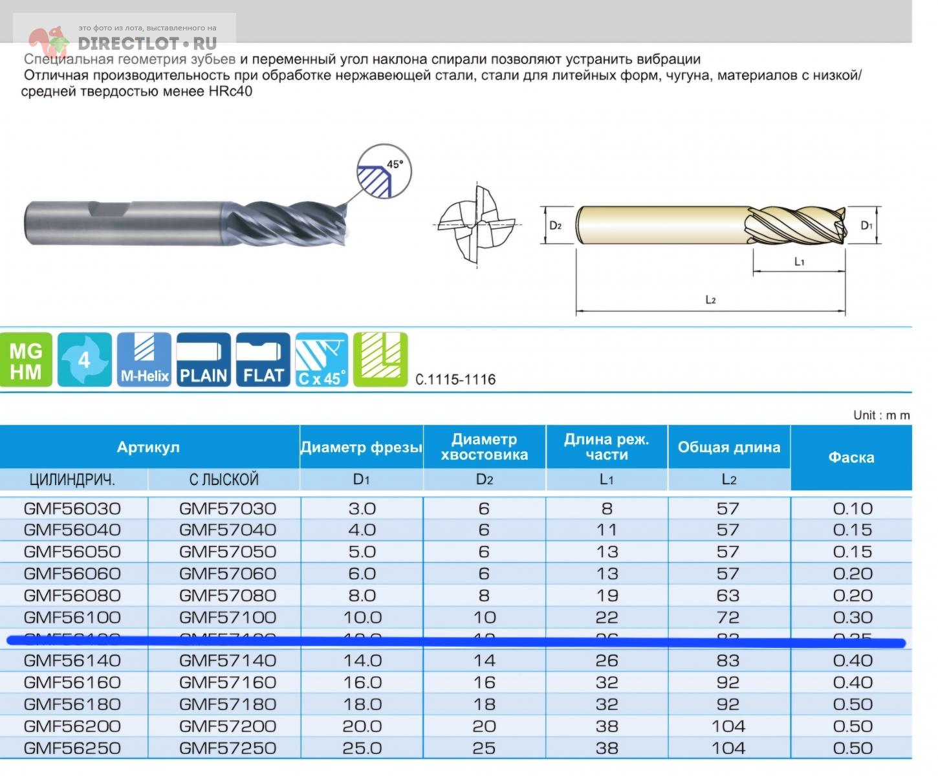
Task: Click article GMF57080
Action: (228, 596)
